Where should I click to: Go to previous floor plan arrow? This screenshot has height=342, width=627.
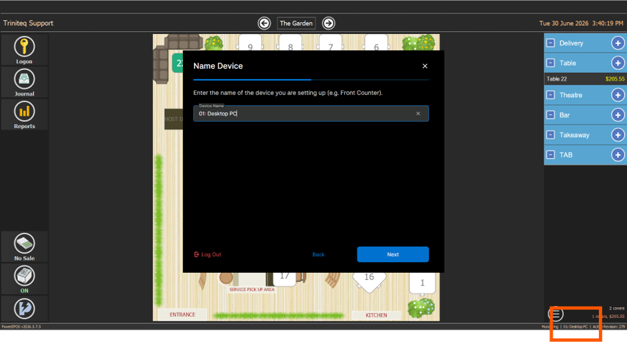pyautogui.click(x=264, y=23)
